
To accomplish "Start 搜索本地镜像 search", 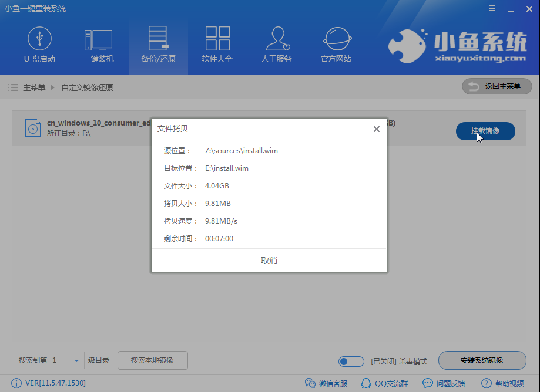I will [152, 360].
